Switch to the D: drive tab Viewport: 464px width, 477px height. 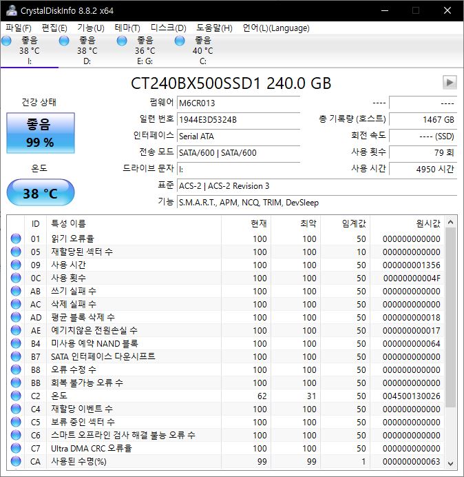[87, 50]
